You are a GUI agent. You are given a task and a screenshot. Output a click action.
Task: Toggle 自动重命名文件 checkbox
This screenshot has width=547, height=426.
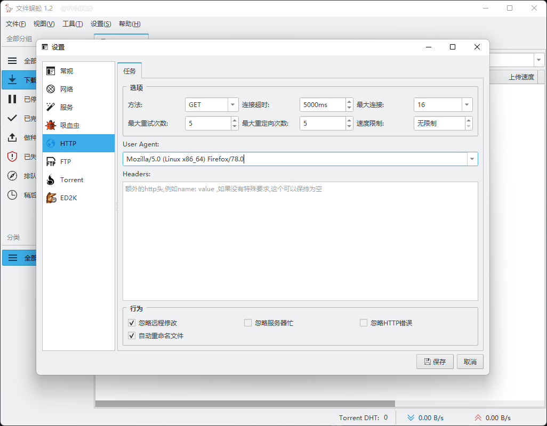132,336
